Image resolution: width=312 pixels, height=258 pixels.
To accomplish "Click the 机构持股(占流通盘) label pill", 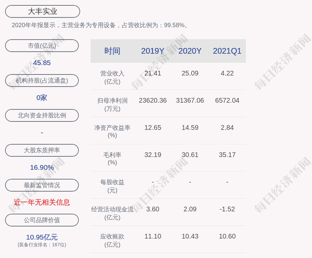I will (x=42, y=81).
